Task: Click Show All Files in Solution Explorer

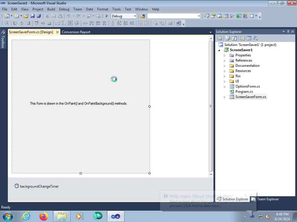Action: (x=228, y=38)
